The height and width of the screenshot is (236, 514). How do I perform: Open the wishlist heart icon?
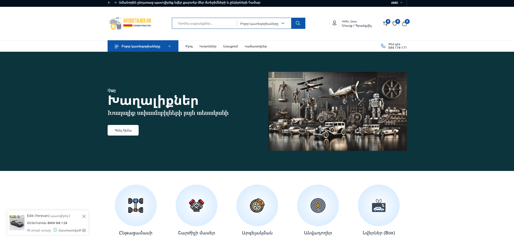point(395,24)
